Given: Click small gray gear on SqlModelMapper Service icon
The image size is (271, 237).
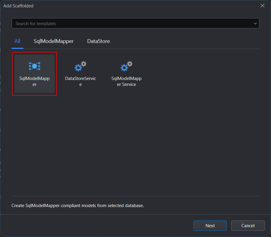Looking at the screenshot, I should 130,64.
